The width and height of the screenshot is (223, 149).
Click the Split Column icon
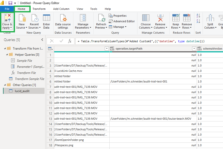coord(210,18)
